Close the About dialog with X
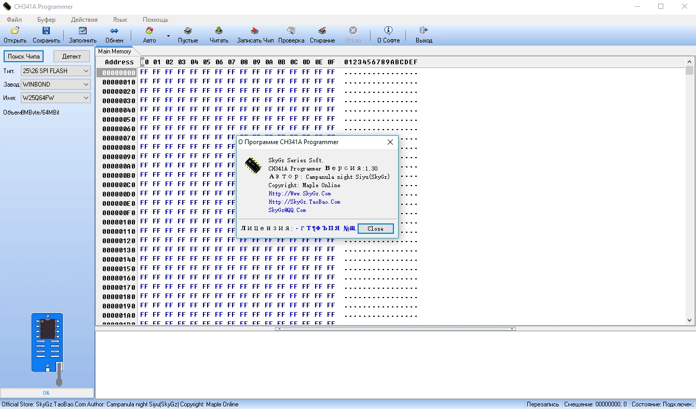 [x=390, y=142]
